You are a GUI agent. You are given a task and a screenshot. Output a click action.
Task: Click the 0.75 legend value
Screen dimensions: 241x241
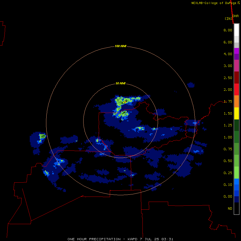coord(228,149)
